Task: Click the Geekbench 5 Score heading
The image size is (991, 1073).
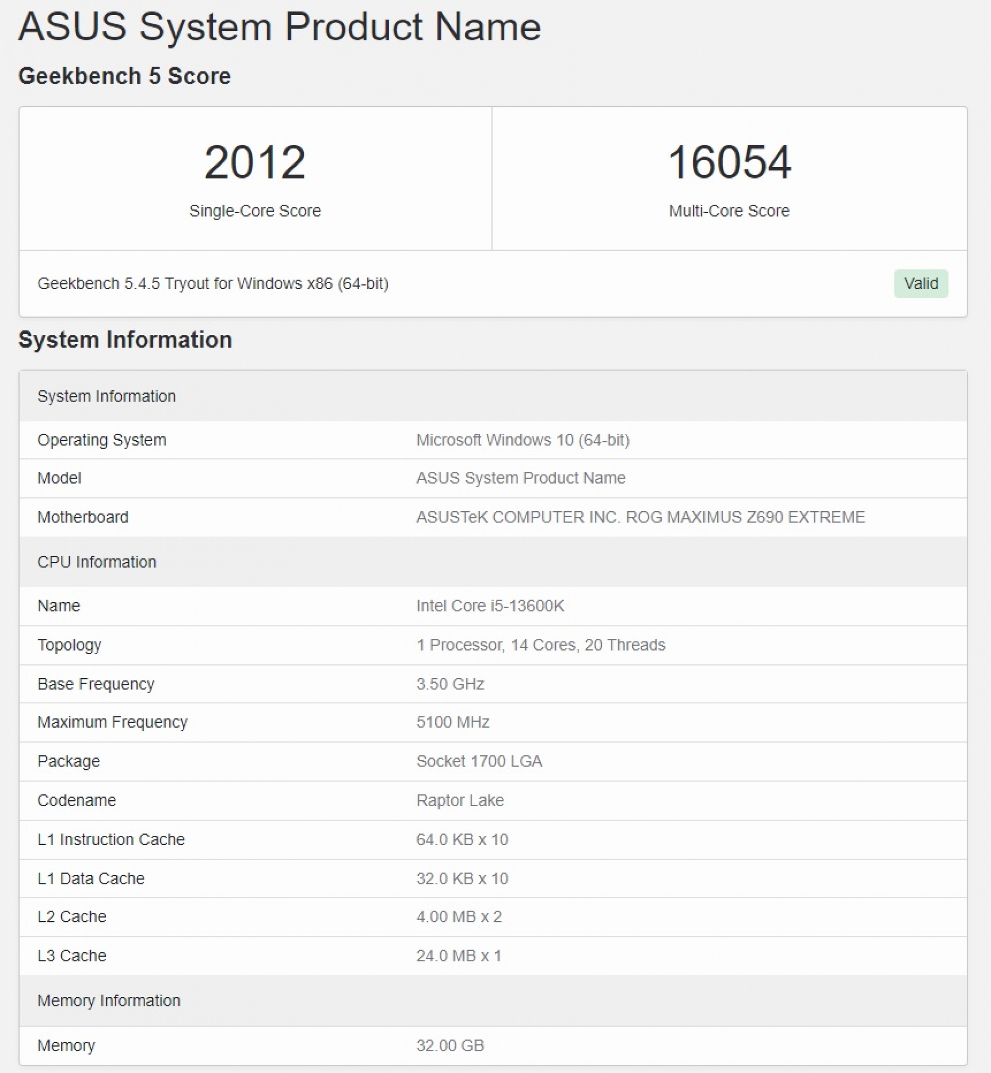Action: click(x=125, y=76)
